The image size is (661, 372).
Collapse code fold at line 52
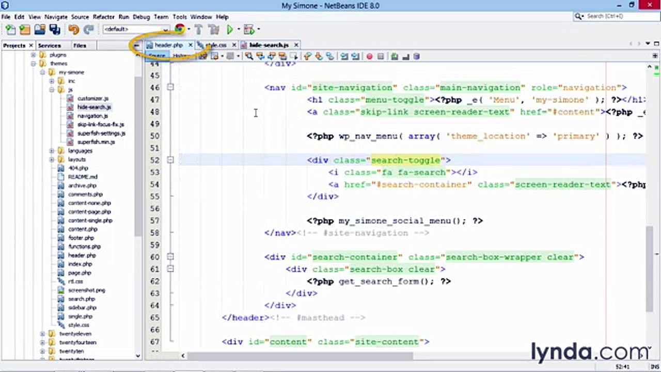[170, 160]
